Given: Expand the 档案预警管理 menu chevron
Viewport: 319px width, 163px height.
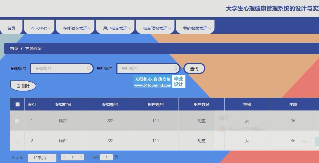Looking at the screenshot, I should [x=170, y=28].
